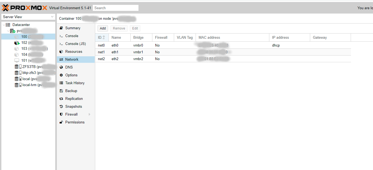
Task: Switch to the Console (JS) section
Action: (75, 44)
